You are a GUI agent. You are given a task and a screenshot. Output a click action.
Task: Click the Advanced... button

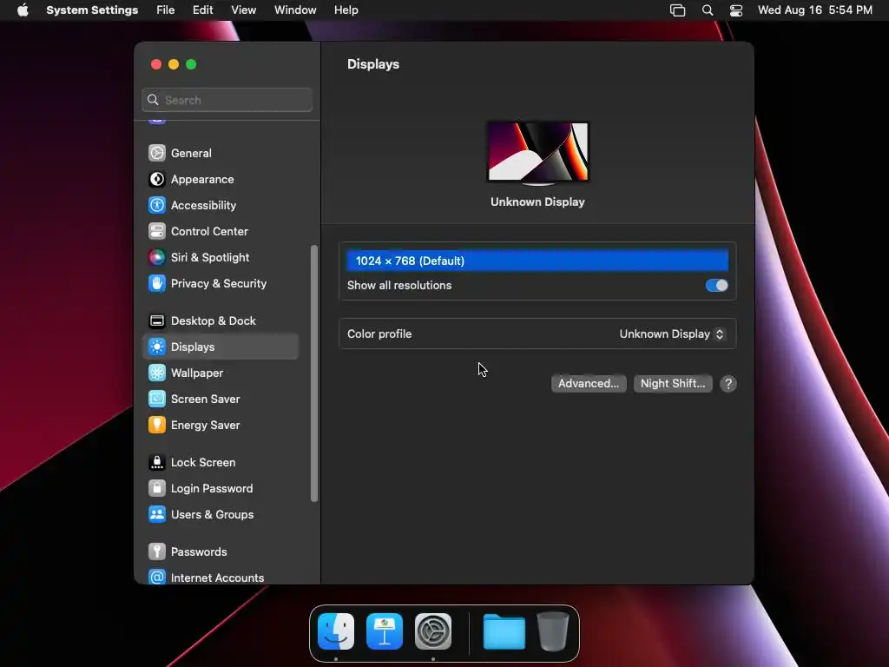[x=589, y=383]
